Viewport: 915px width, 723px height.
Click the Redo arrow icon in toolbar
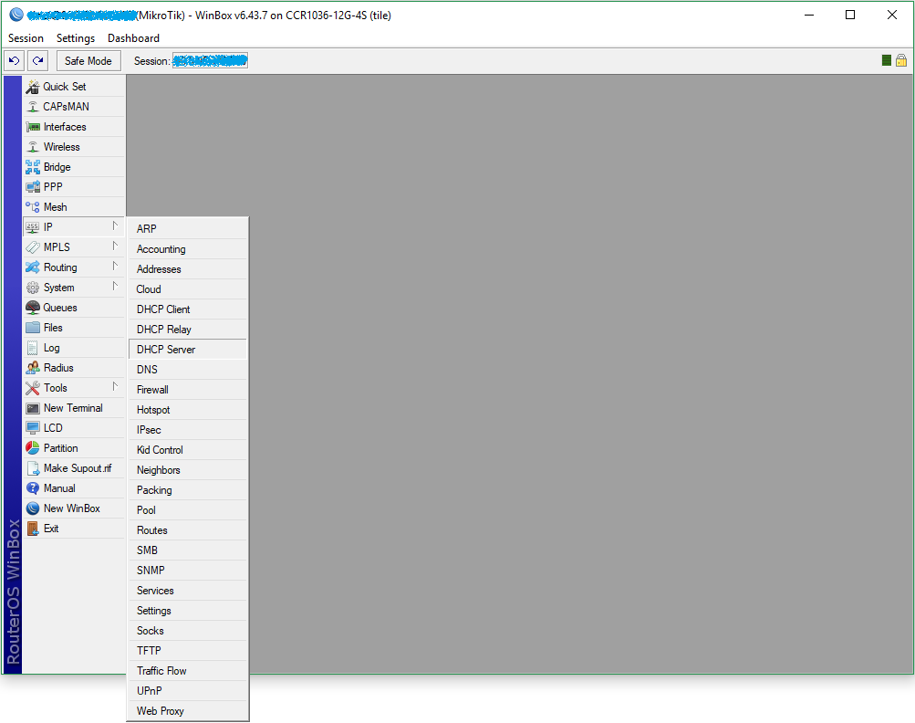[38, 61]
